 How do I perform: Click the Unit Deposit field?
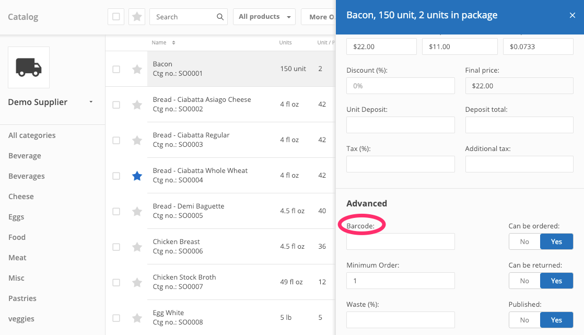pos(400,125)
